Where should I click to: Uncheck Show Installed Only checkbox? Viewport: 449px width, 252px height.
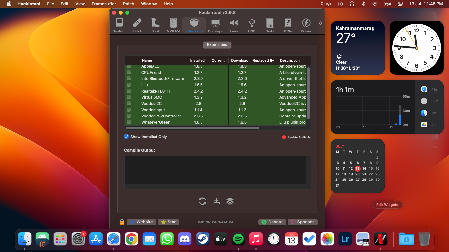[126, 137]
